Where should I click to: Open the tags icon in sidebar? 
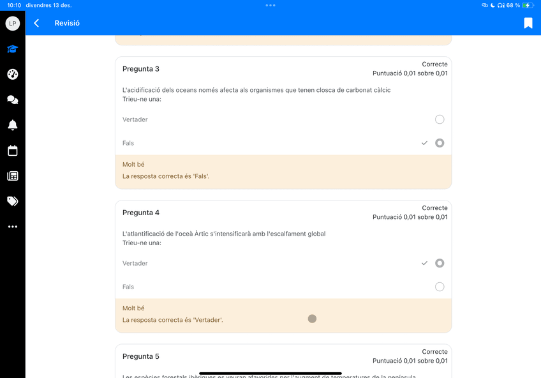12,201
